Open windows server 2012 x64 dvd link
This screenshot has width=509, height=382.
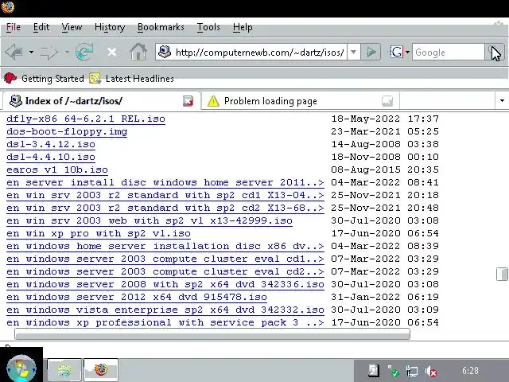coord(137,297)
